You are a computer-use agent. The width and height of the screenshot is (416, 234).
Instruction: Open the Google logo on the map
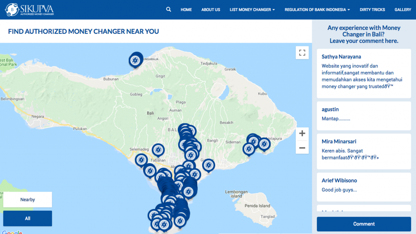click(12, 232)
